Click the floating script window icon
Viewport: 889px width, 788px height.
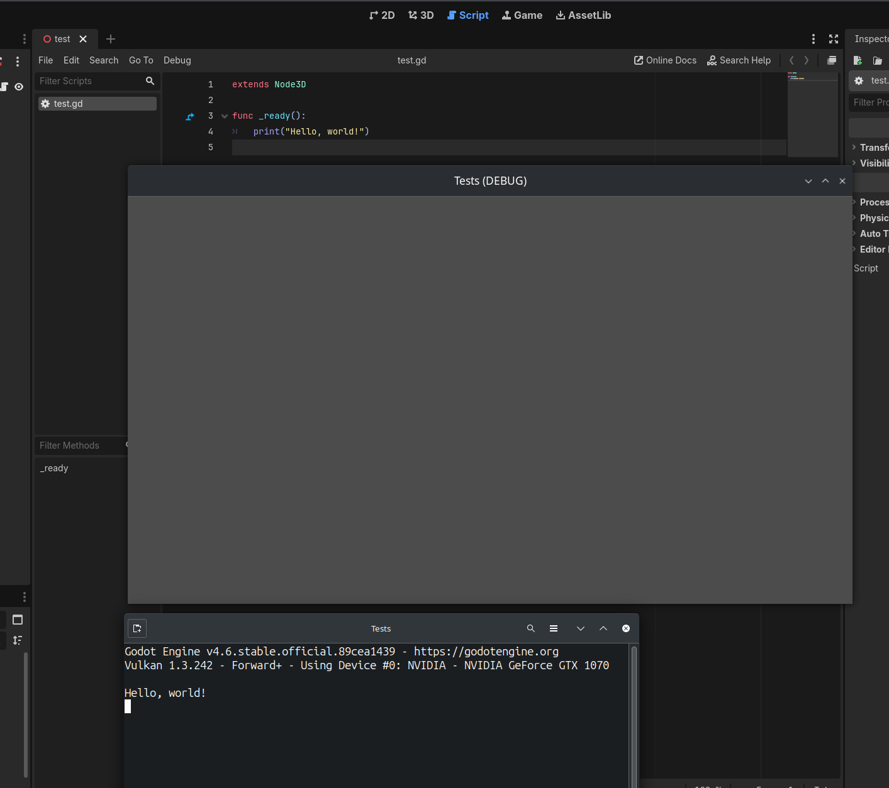[832, 60]
